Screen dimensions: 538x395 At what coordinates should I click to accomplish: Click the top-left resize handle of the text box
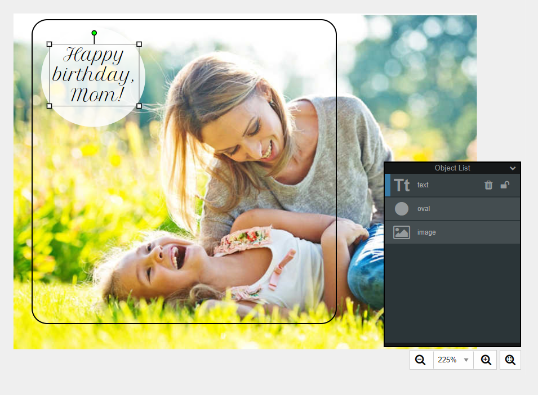point(50,44)
